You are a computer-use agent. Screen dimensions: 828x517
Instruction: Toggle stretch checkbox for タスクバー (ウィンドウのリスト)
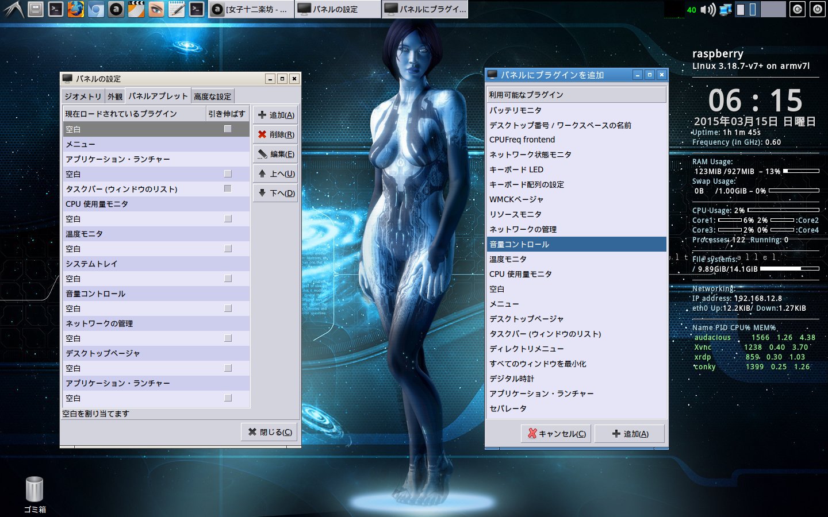coord(228,188)
